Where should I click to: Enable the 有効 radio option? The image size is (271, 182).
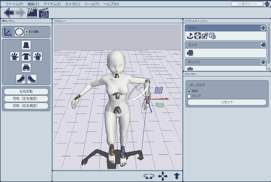[x=189, y=91]
